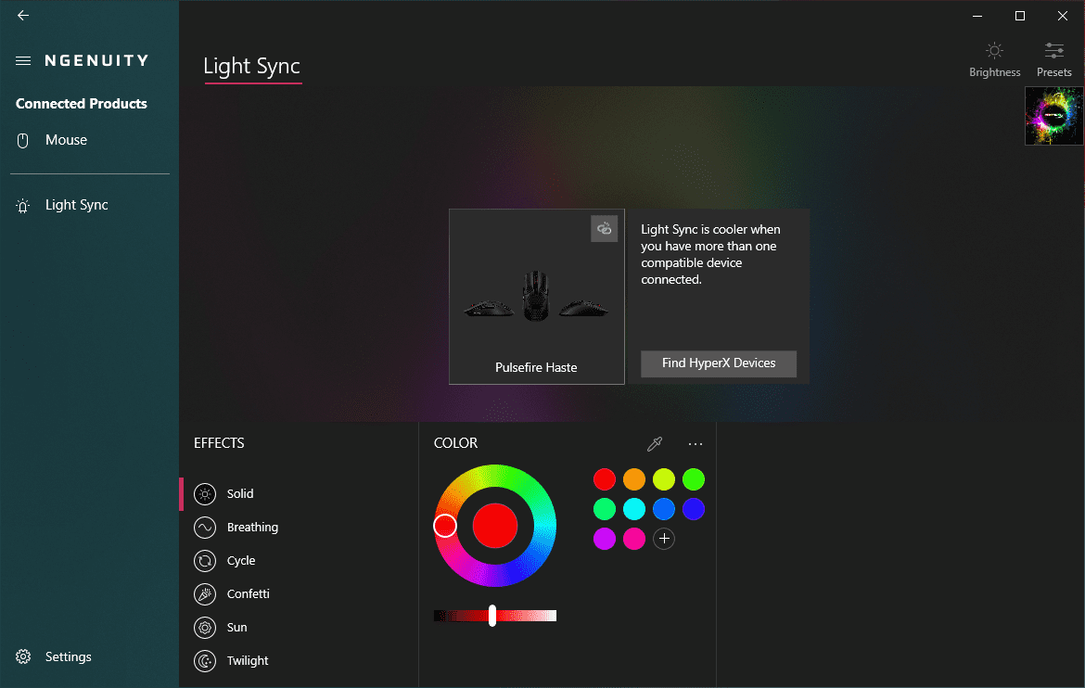Select the purple color swatch
The height and width of the screenshot is (688, 1085).
tap(604, 539)
